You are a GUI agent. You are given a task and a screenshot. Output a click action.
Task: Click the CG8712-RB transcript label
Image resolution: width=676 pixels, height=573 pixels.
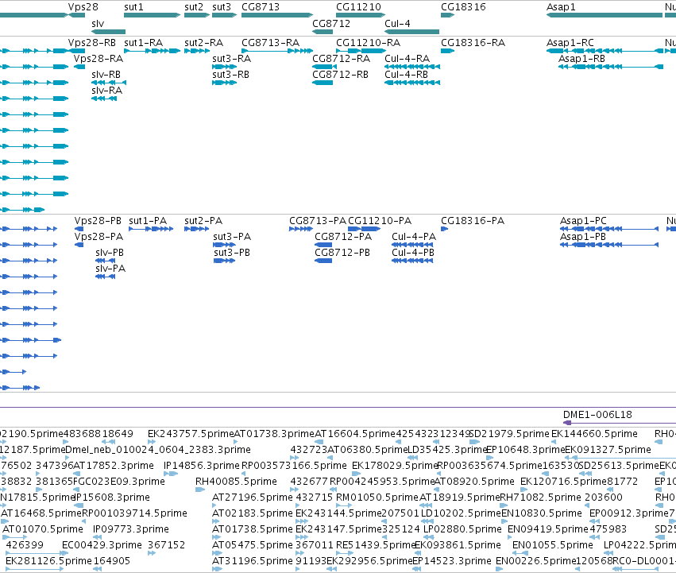tap(340, 75)
